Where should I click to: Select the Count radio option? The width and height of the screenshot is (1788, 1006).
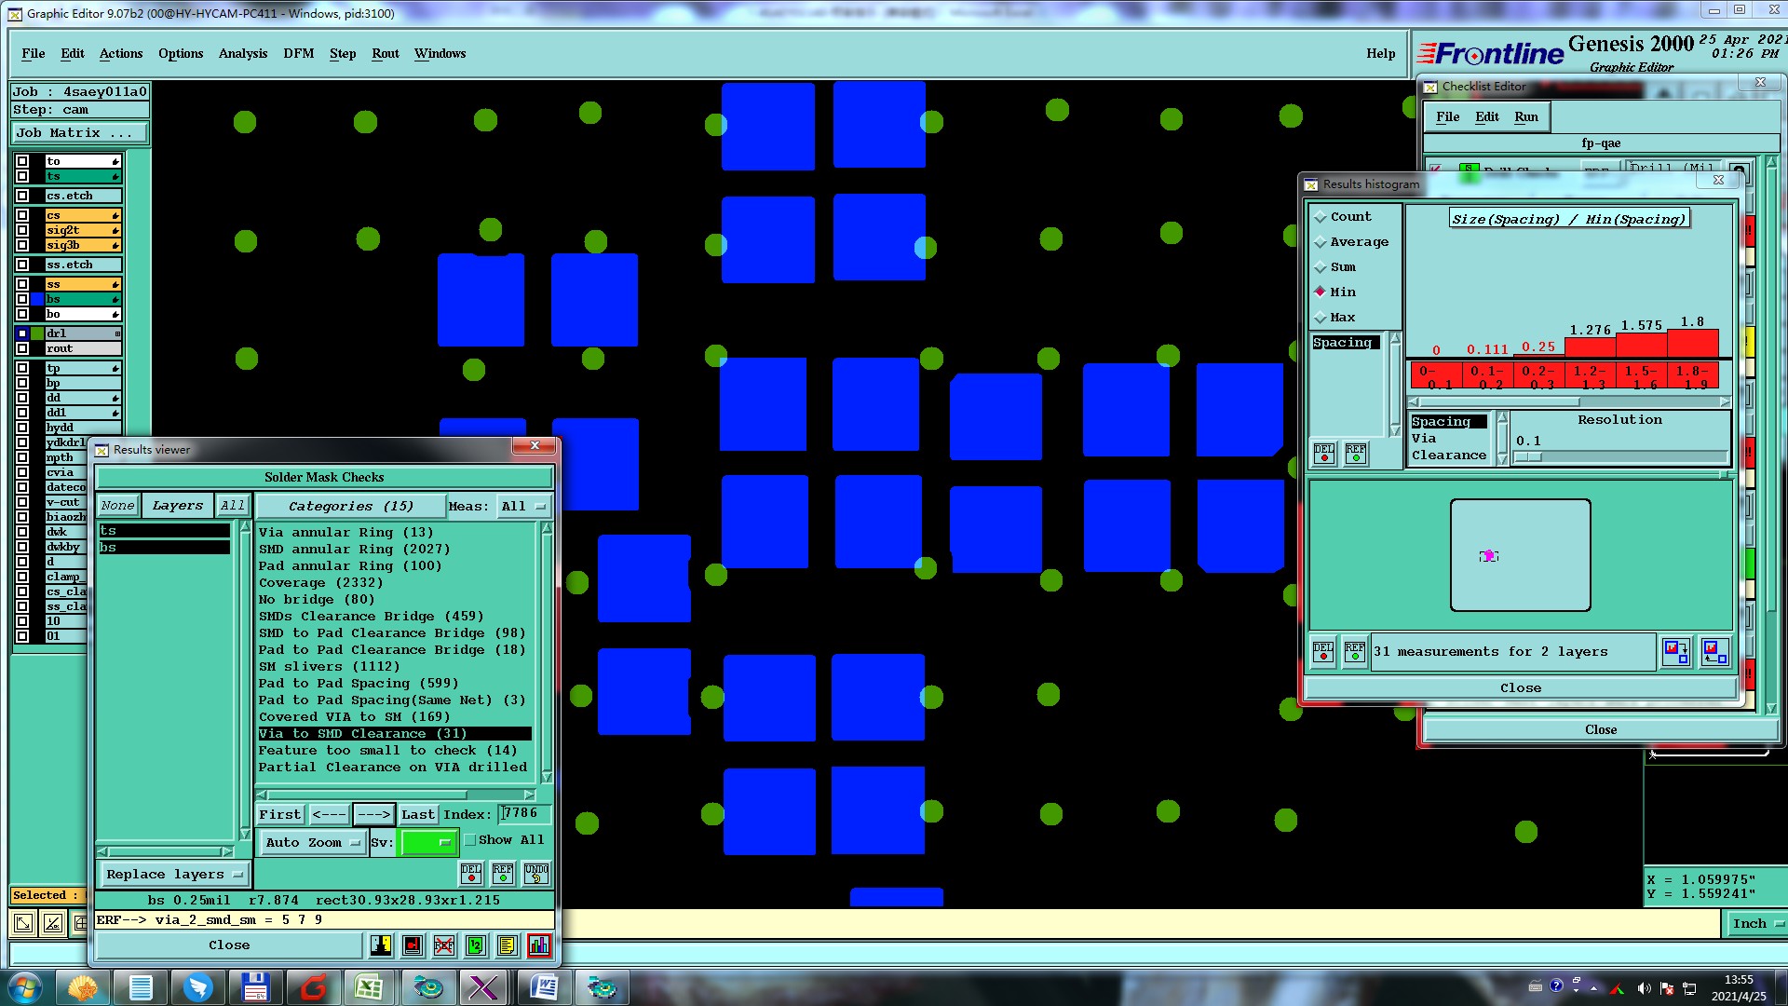click(x=1321, y=217)
